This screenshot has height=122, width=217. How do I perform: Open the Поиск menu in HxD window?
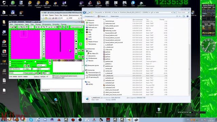click(x=57, y=15)
